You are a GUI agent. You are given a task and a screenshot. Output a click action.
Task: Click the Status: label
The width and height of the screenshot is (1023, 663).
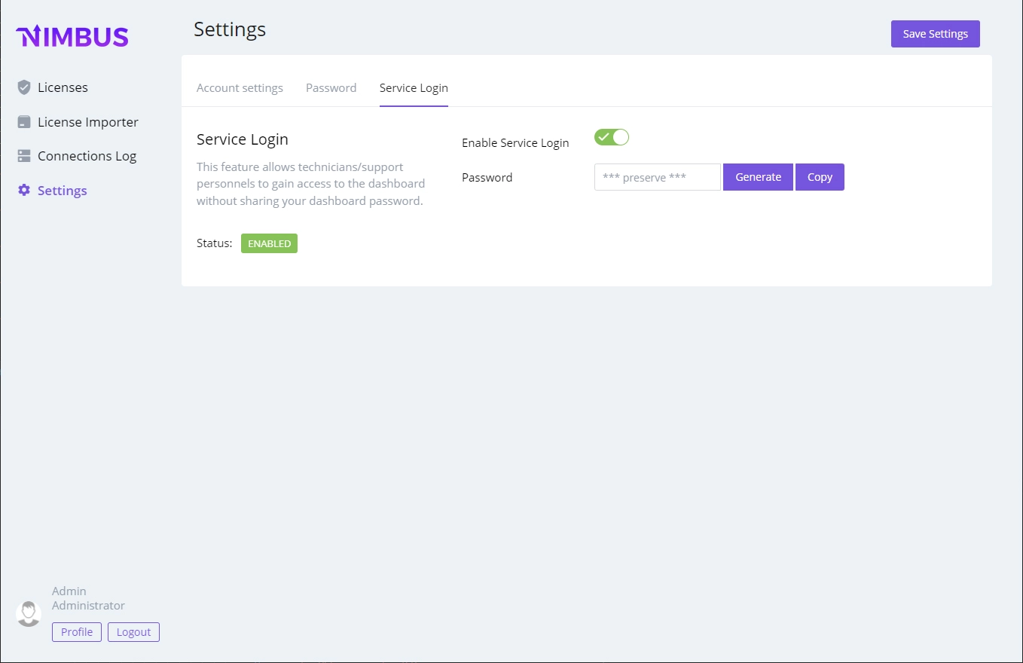215,243
